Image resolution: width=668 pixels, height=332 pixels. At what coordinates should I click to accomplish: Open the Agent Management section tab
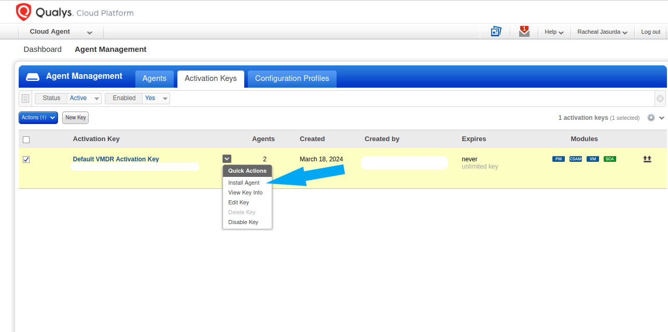pyautogui.click(x=110, y=49)
